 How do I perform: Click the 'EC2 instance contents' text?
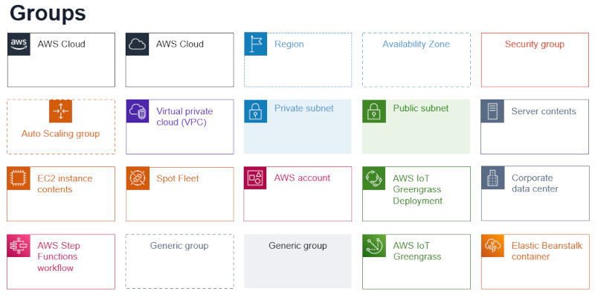[65, 183]
